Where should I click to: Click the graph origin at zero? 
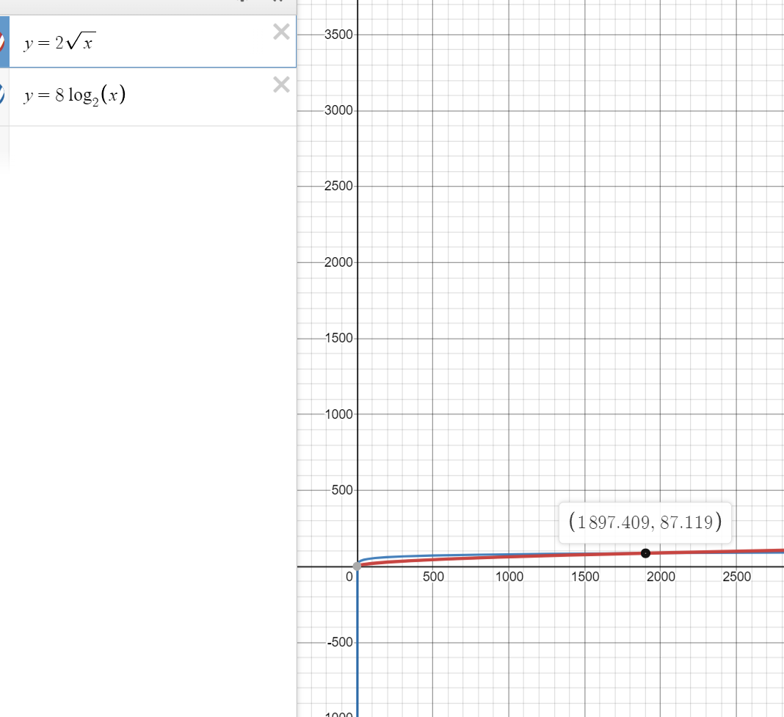(357, 566)
